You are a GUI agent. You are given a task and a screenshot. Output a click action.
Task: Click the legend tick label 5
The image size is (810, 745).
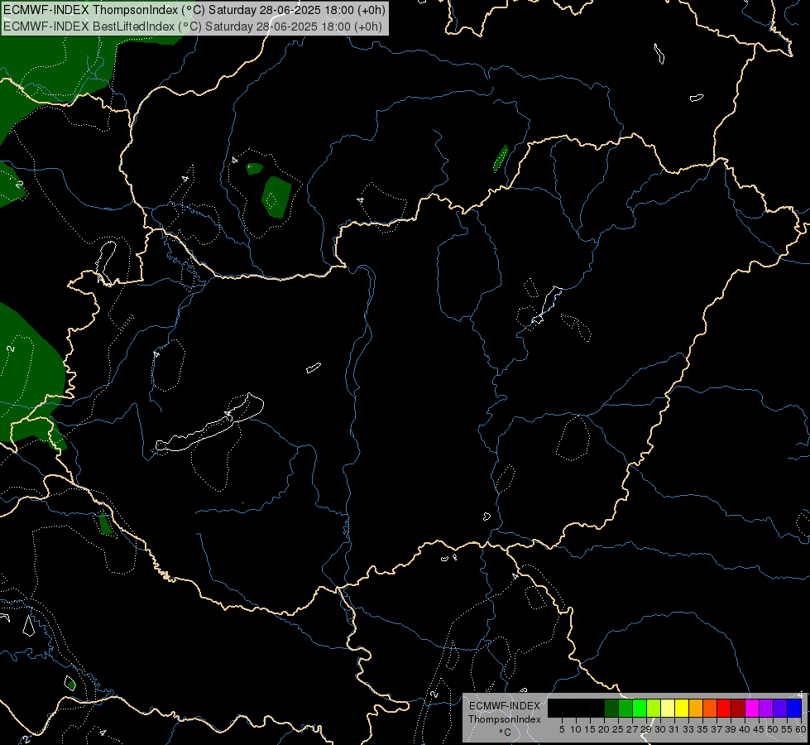pyautogui.click(x=562, y=729)
